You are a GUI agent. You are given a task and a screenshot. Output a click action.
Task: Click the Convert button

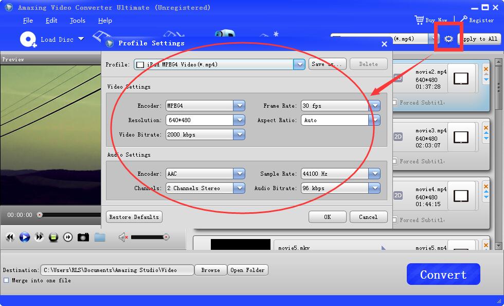(443, 275)
